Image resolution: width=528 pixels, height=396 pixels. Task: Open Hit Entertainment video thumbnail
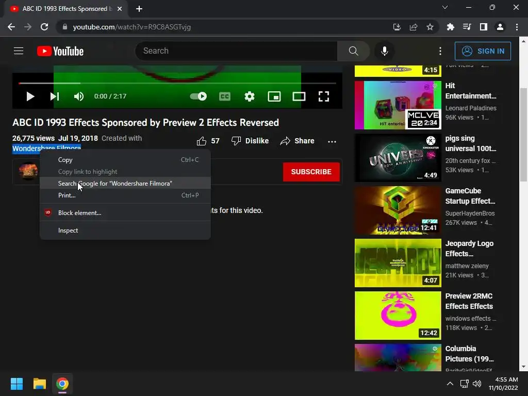pyautogui.click(x=398, y=105)
